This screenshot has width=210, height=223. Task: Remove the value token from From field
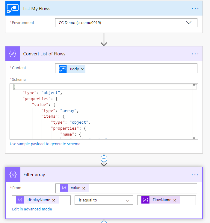click(84, 188)
